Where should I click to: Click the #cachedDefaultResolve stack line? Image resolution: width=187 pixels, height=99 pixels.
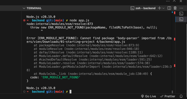93,60
